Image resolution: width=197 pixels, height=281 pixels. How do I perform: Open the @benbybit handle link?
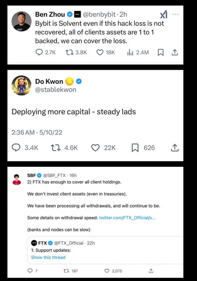click(x=99, y=14)
